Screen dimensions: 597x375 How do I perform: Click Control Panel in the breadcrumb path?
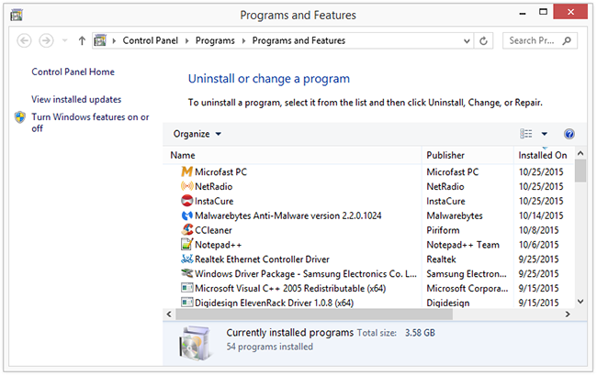152,40
